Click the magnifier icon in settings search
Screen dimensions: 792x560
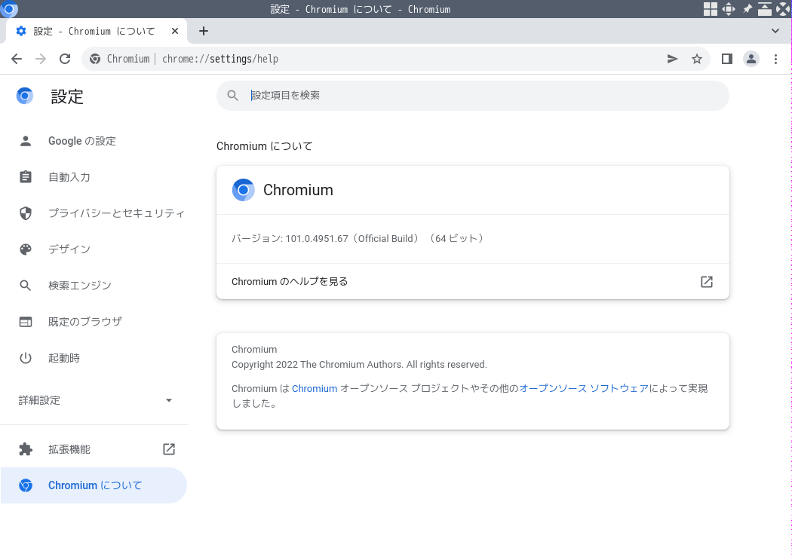click(x=232, y=96)
